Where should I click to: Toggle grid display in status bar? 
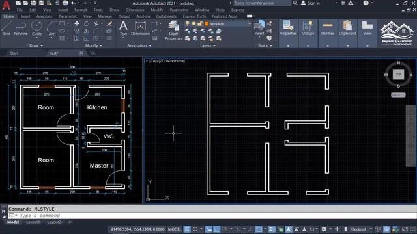[187, 229]
